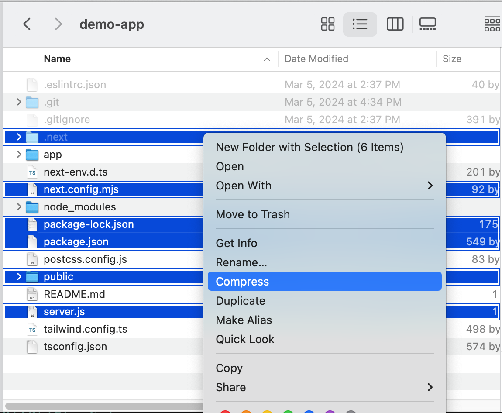502x413 pixels.
Task: Sort by Date Modified column
Action: (x=316, y=59)
